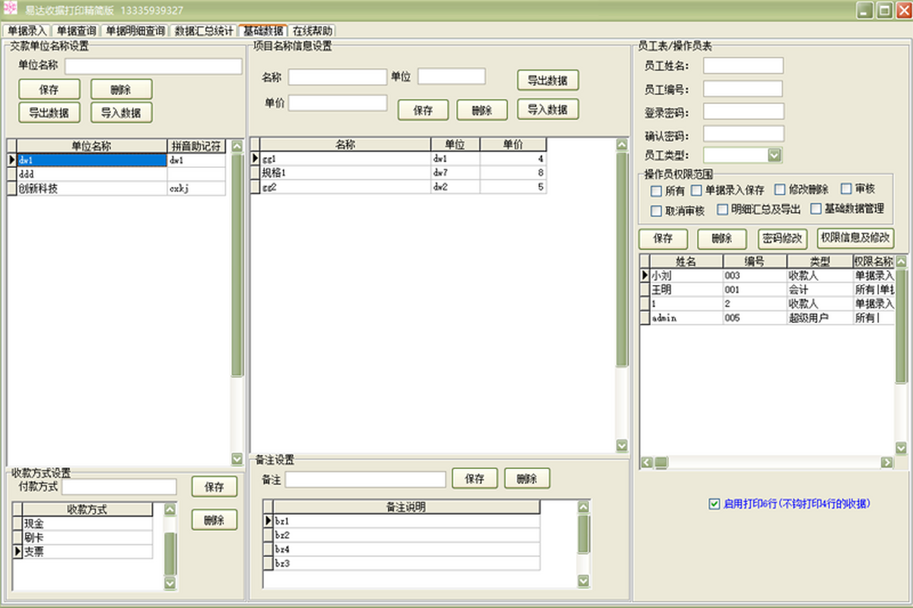Screen dimensions: 913x608
Task: Click the 员工编号 field
Action: point(743,89)
